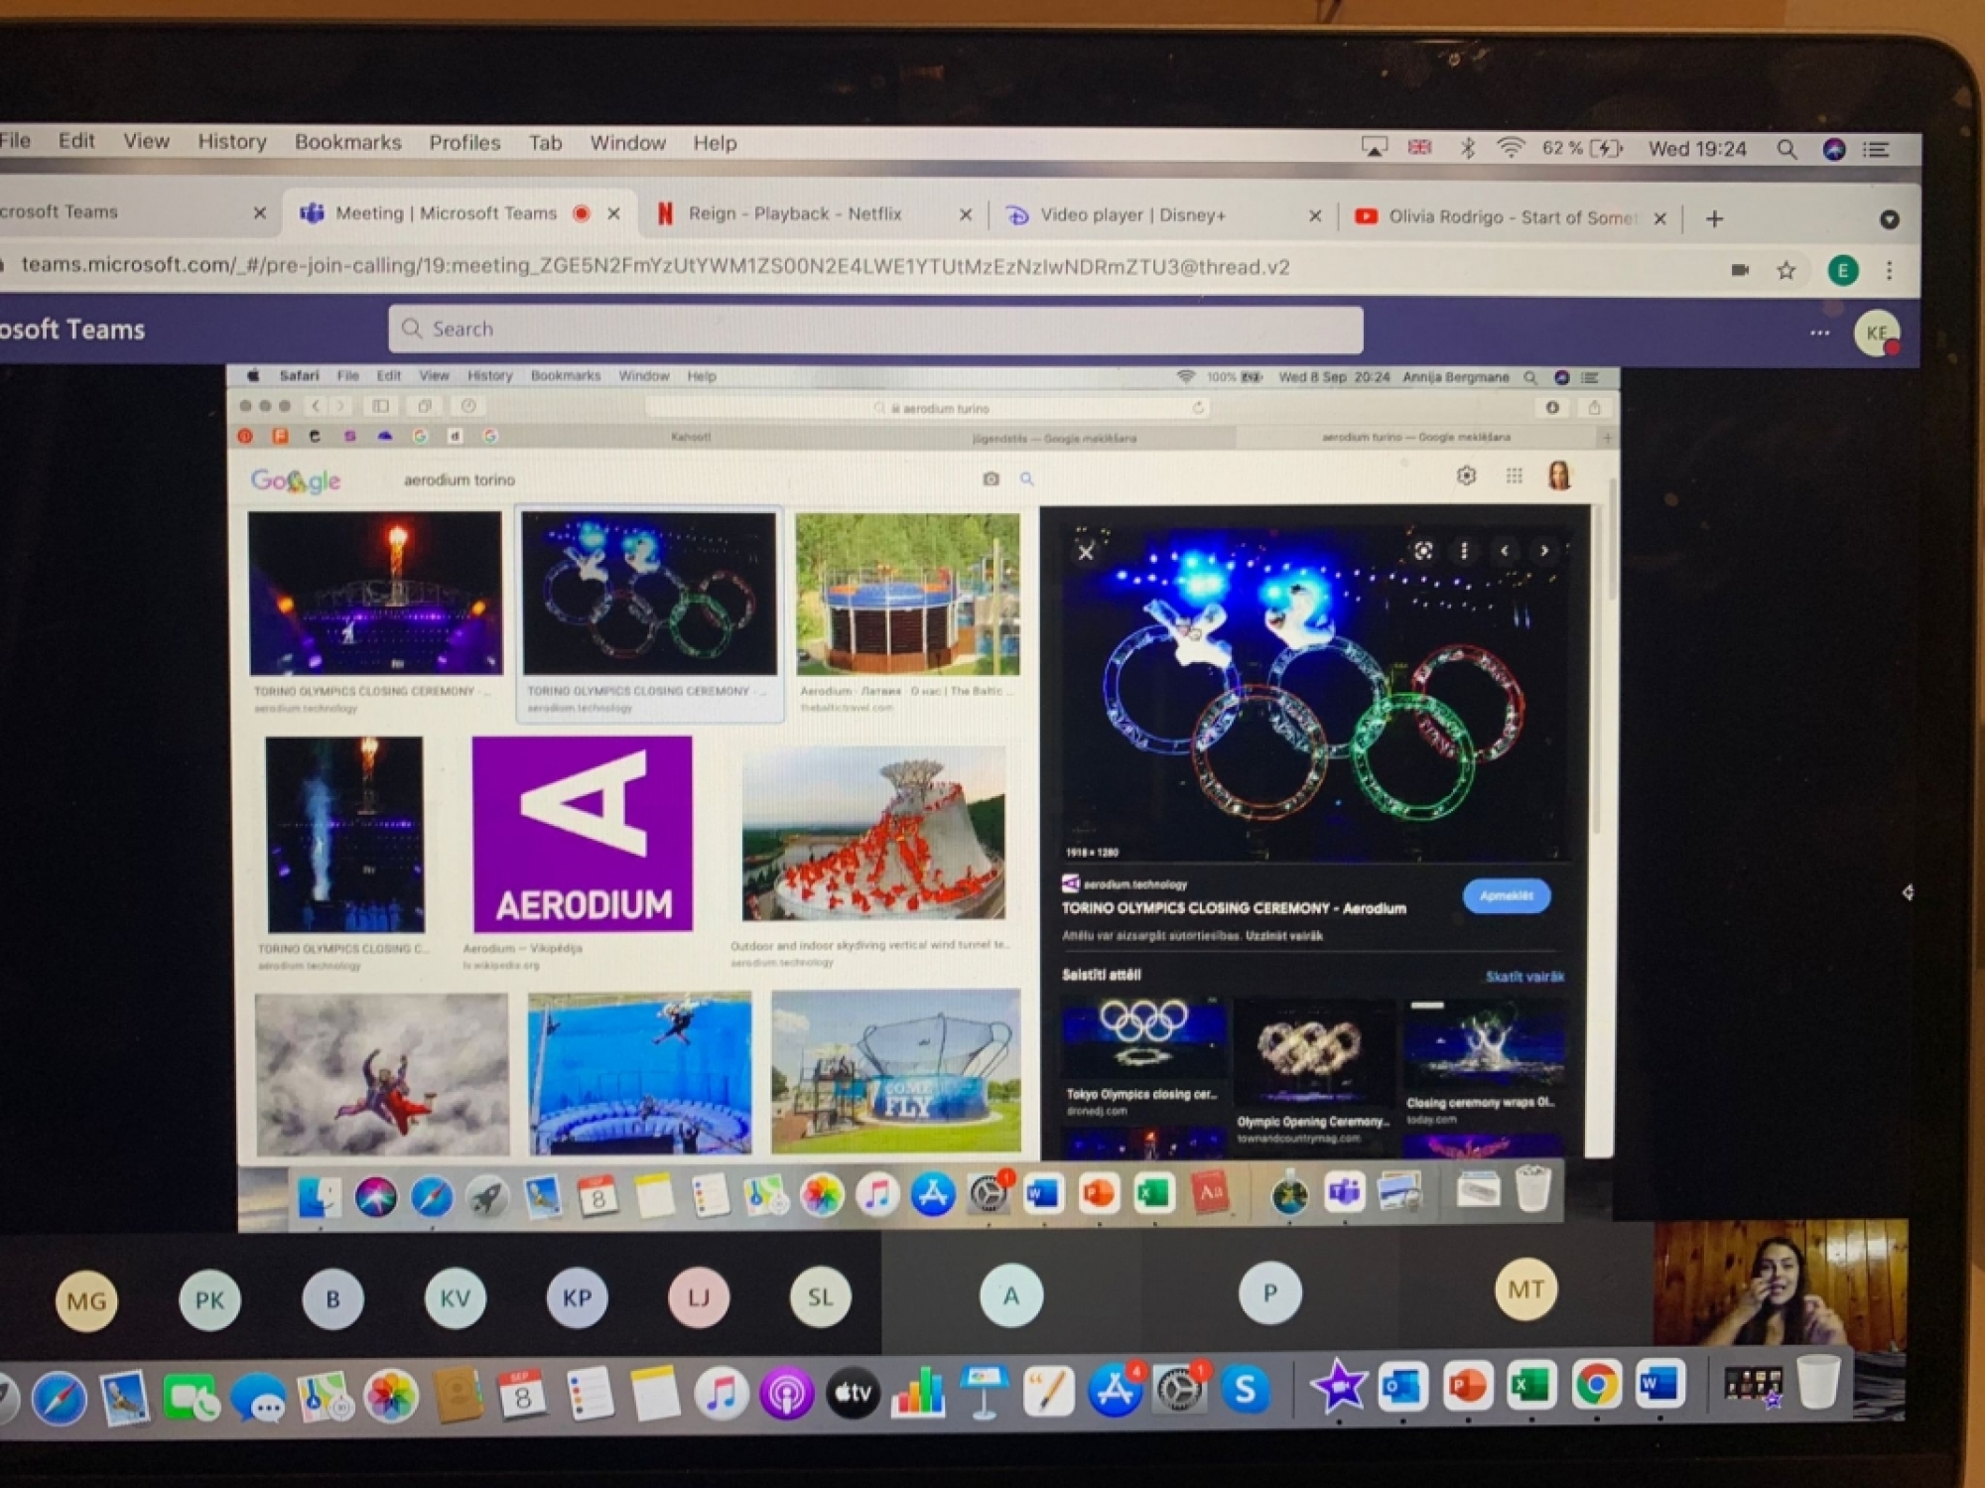Open camera permission icon in address bar
This screenshot has width=1985, height=1488.
pos(1740,270)
